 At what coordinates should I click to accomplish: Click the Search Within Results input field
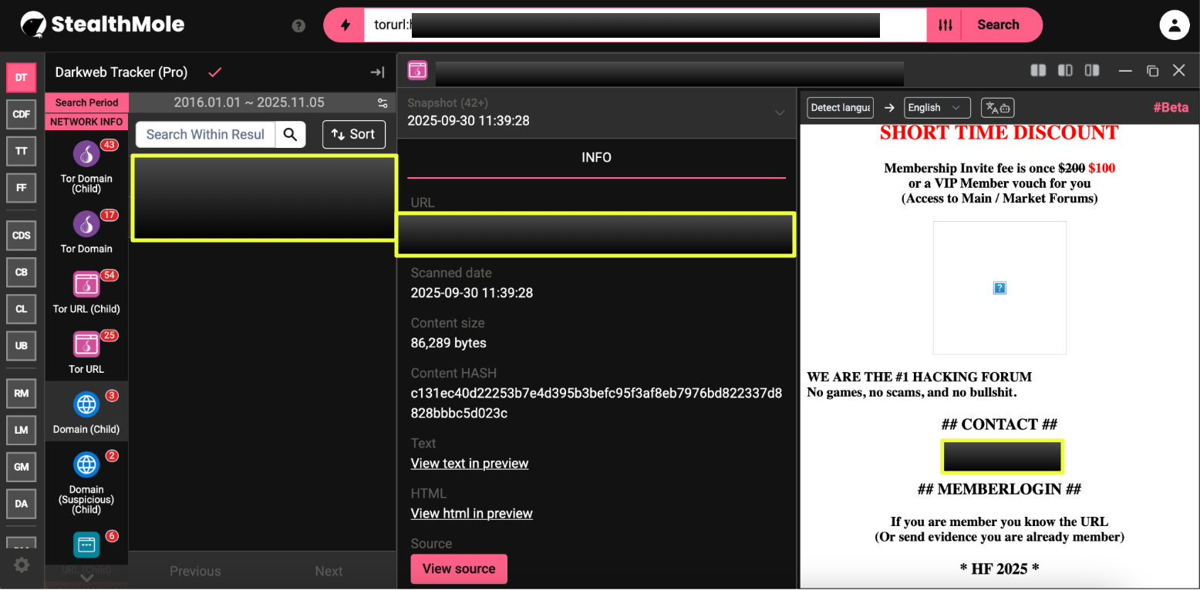click(x=205, y=135)
